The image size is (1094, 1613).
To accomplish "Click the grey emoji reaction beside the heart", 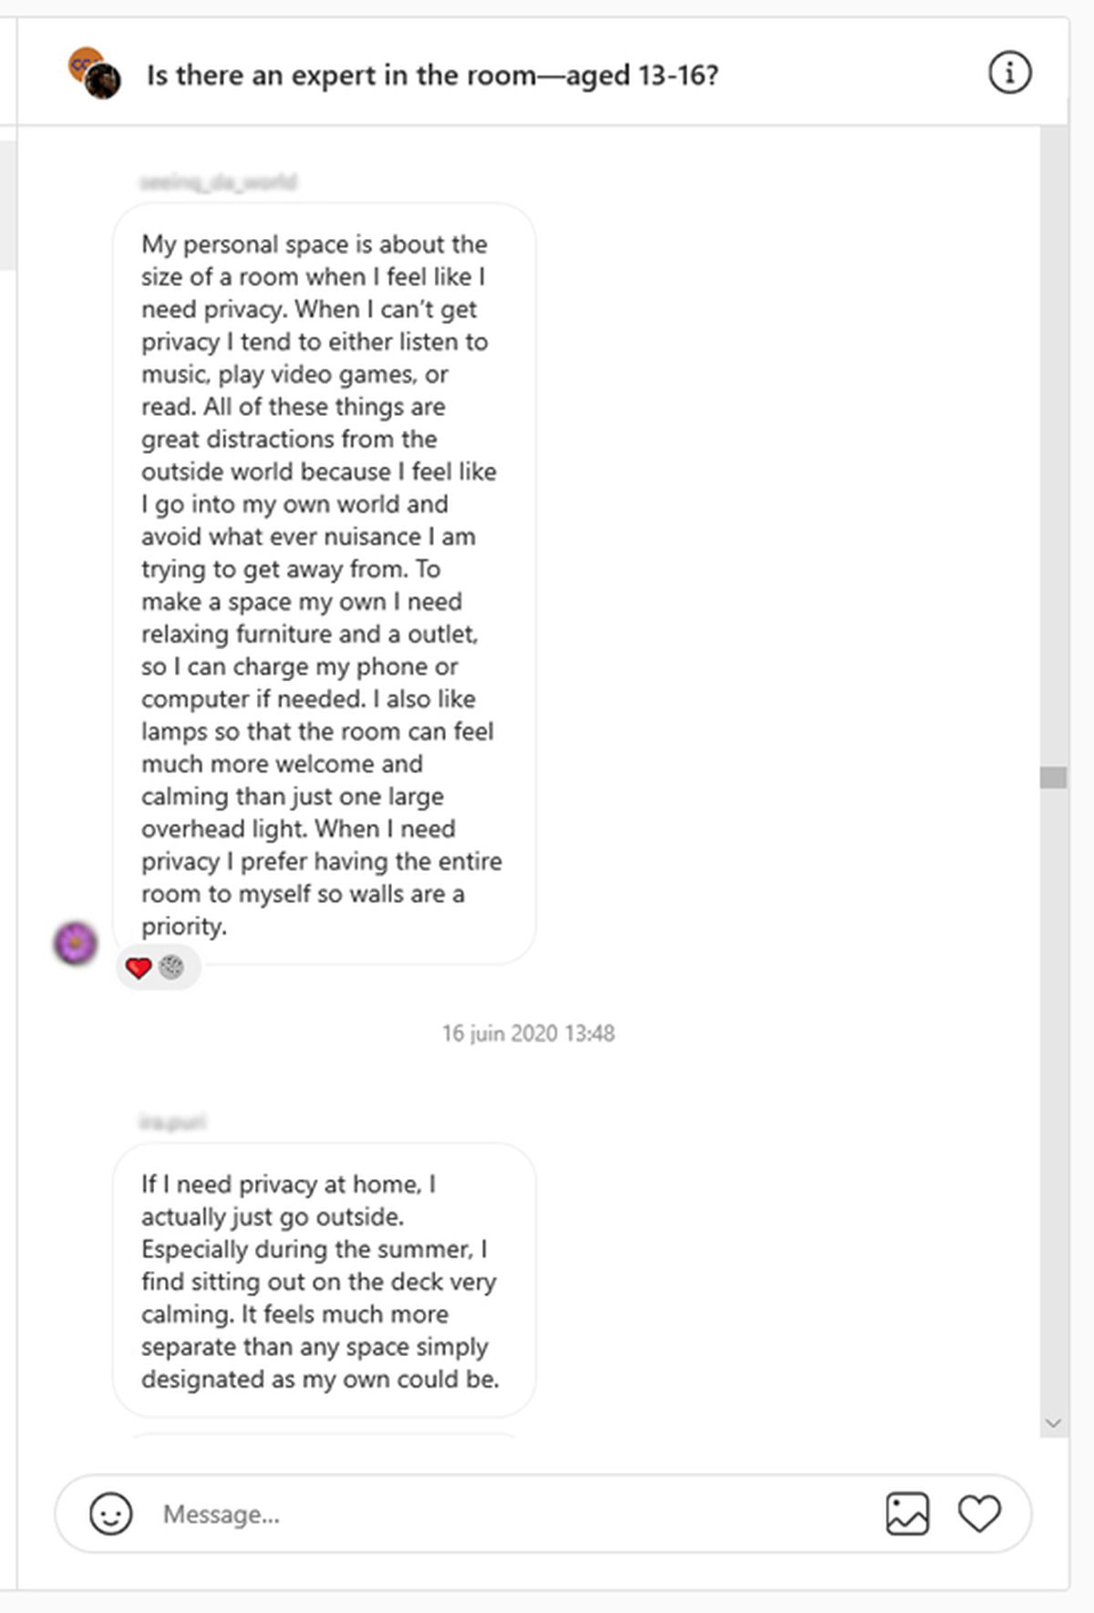I will [x=171, y=967].
